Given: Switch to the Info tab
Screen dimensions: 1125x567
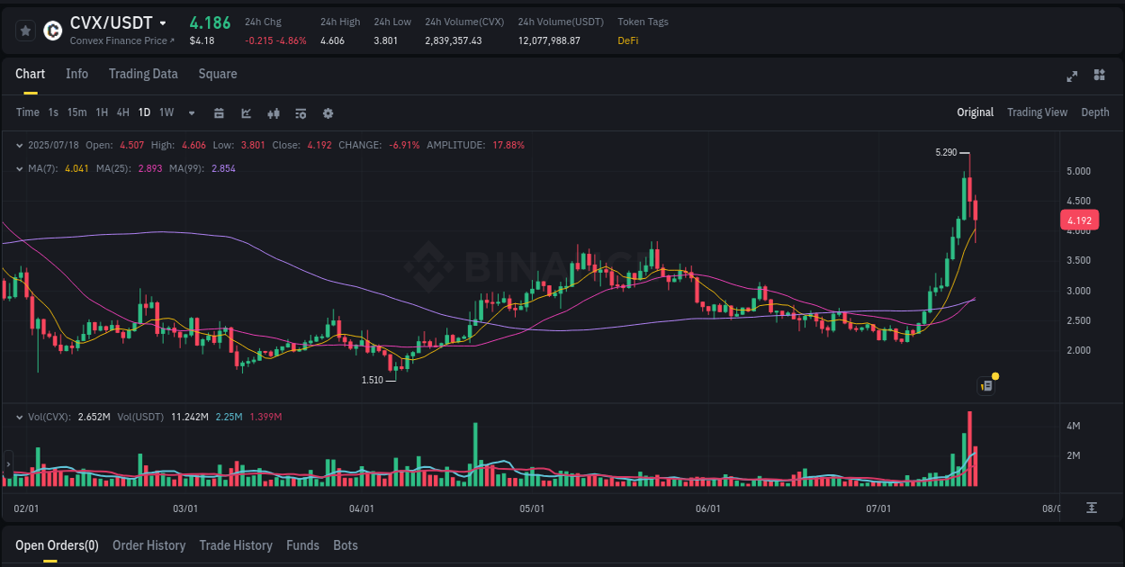Looking at the screenshot, I should (x=76, y=74).
